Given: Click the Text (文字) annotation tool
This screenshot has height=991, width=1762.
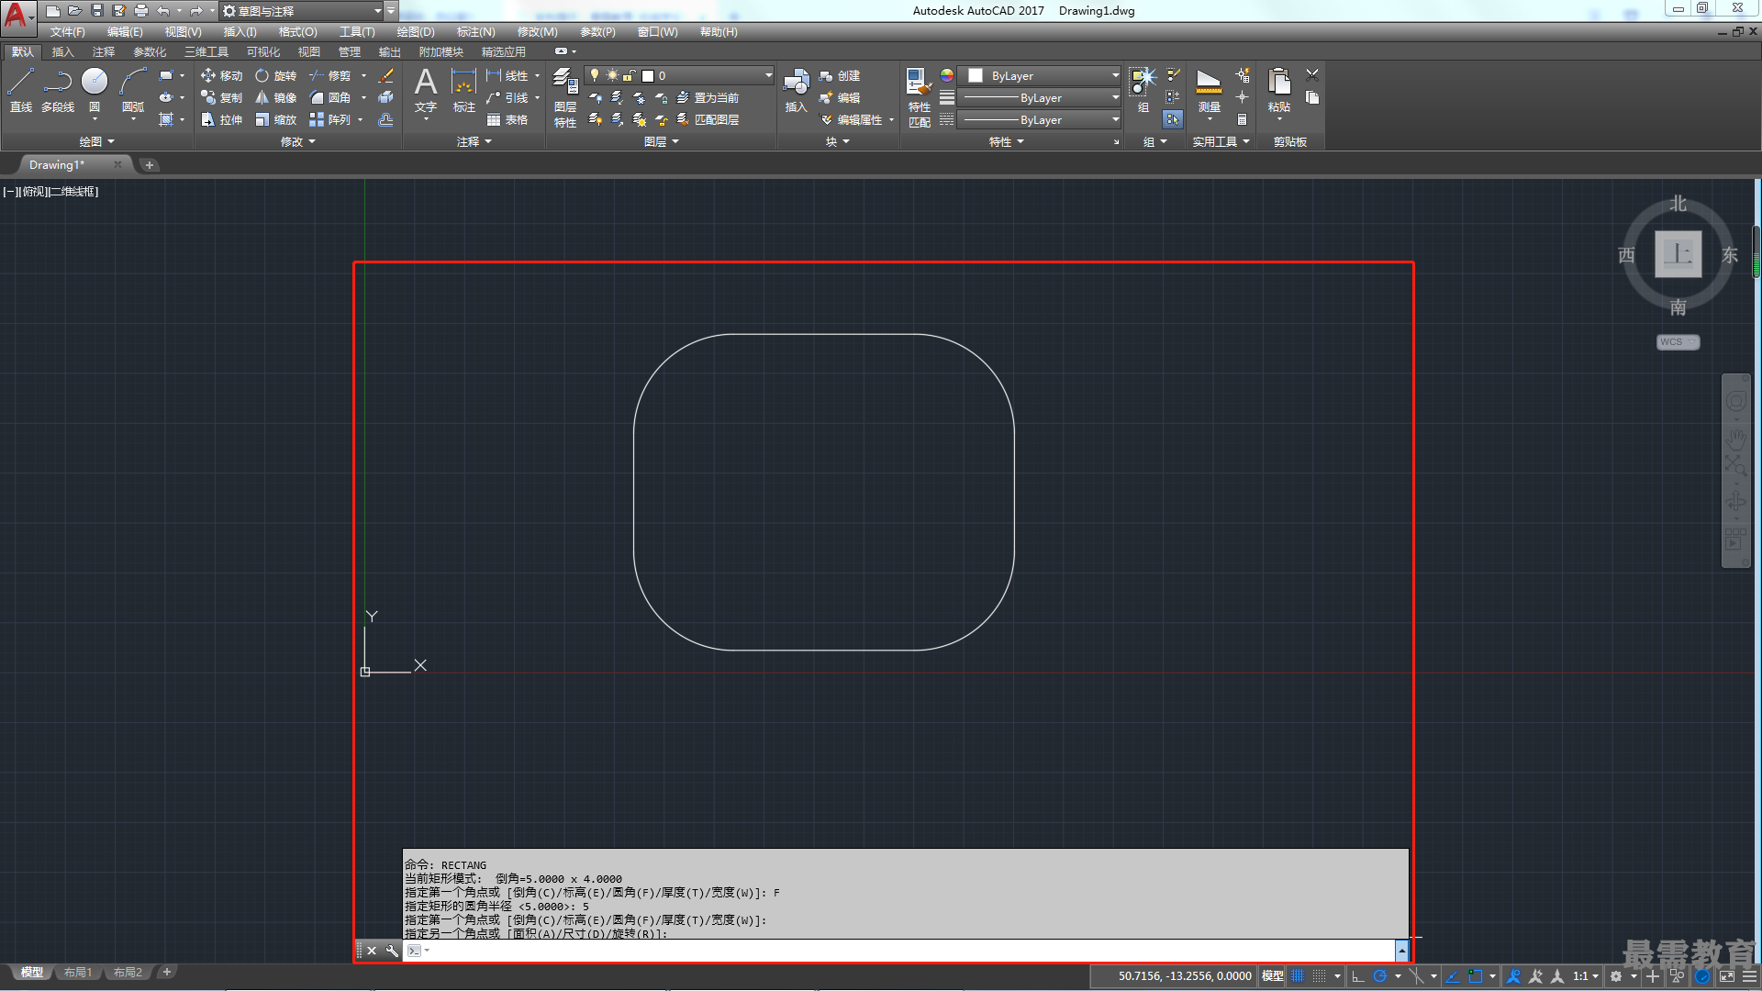Looking at the screenshot, I should [x=426, y=90].
